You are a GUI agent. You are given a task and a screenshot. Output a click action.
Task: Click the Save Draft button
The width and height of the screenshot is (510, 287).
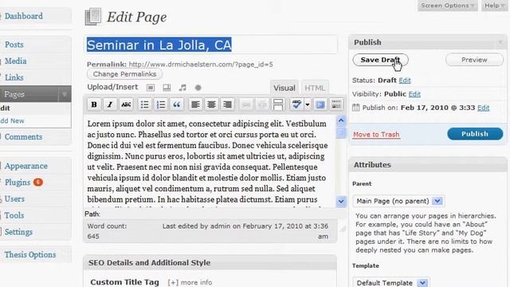[x=380, y=60]
